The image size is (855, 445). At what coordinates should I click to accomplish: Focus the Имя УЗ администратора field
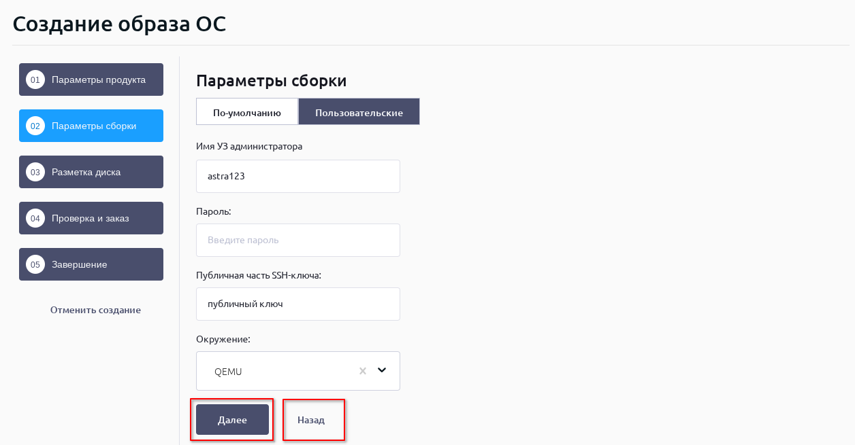coord(297,176)
